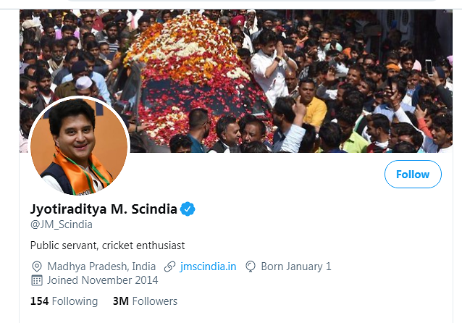Click the calendar joined-date icon
Viewport: 462px width, 323px height.
pyautogui.click(x=37, y=280)
